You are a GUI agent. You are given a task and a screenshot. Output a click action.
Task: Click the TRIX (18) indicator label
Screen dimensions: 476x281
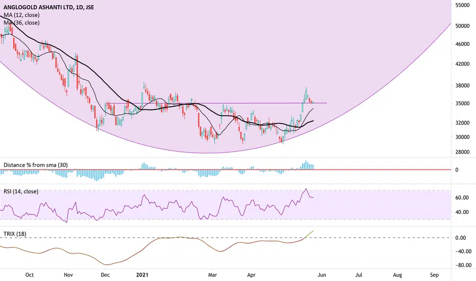click(15, 234)
